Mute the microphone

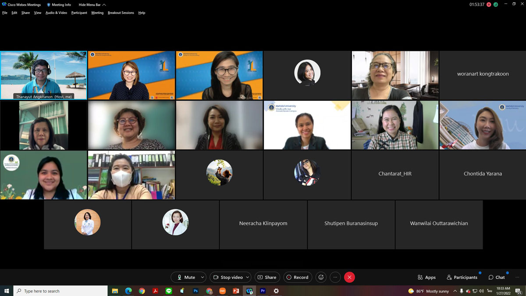(x=186, y=277)
